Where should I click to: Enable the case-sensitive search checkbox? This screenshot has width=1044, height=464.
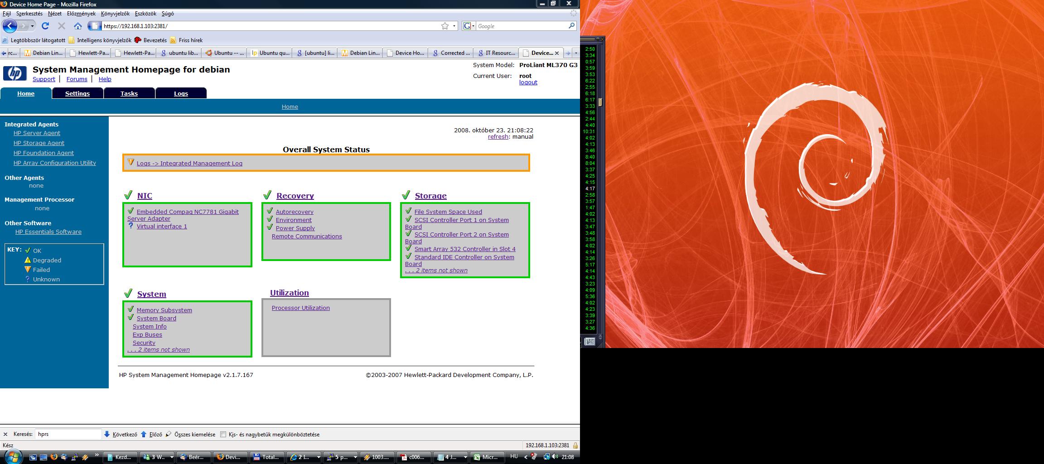[x=223, y=434]
